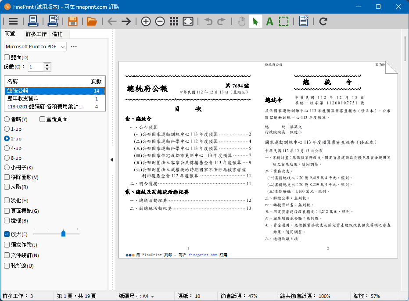Enable the 雙面 duplex checkbox
409x301 pixels.
(7, 57)
